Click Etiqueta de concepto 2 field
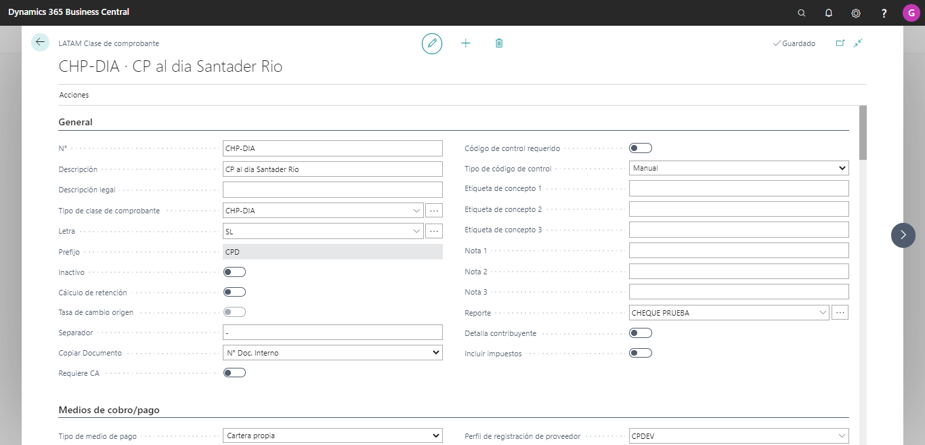This screenshot has width=925, height=445. pos(739,209)
